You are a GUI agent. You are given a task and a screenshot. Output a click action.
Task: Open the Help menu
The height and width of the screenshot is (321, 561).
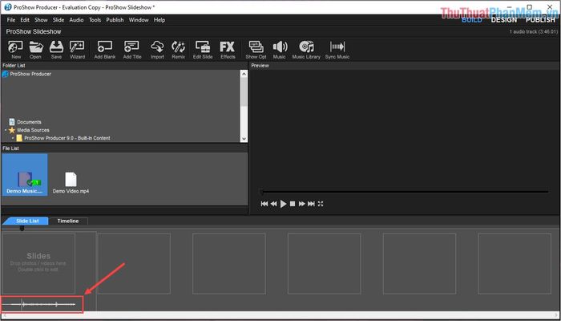pos(159,20)
